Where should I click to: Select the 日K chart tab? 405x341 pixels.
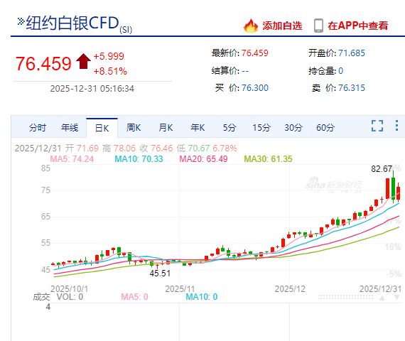tap(102, 128)
